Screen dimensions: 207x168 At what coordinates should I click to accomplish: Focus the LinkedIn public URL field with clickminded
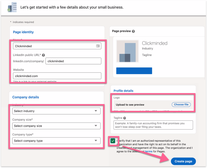click(x=74, y=61)
